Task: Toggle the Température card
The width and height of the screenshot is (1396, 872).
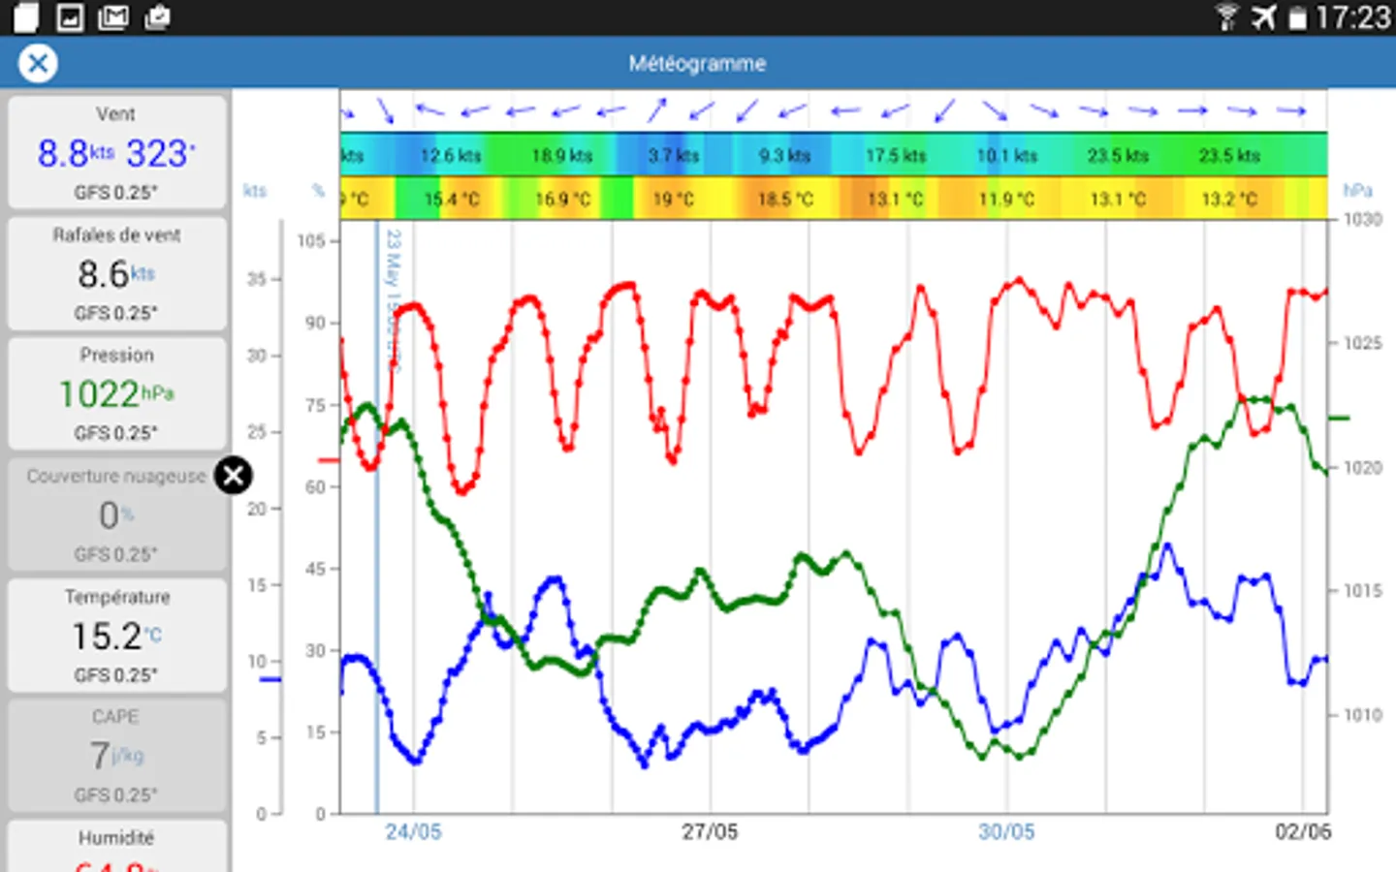Action: (117, 635)
